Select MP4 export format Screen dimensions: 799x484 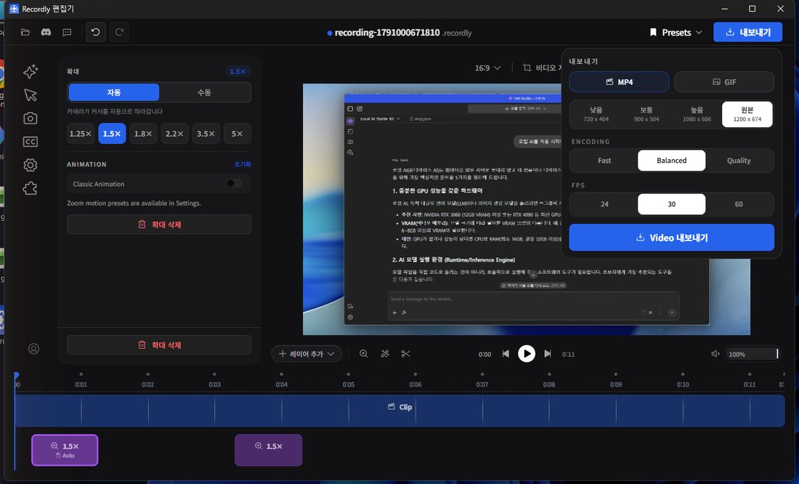[619, 81]
